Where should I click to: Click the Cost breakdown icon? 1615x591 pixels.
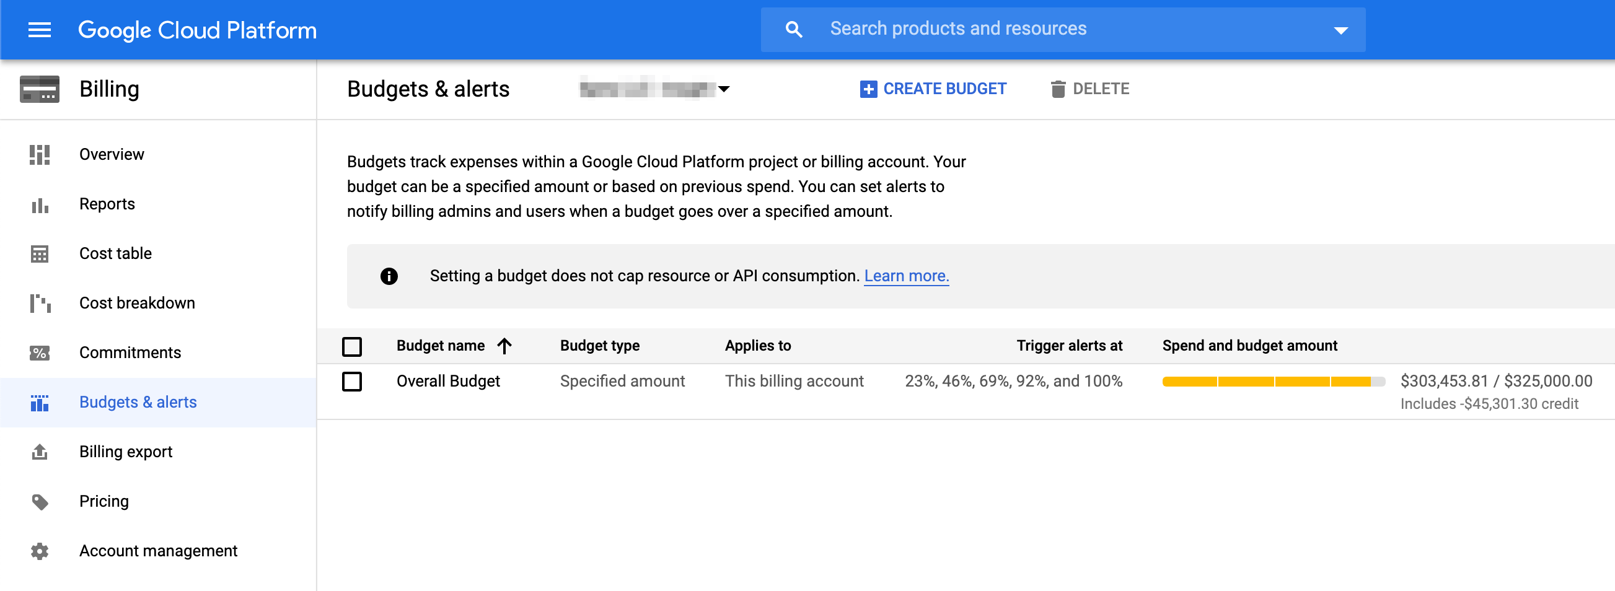pos(40,304)
